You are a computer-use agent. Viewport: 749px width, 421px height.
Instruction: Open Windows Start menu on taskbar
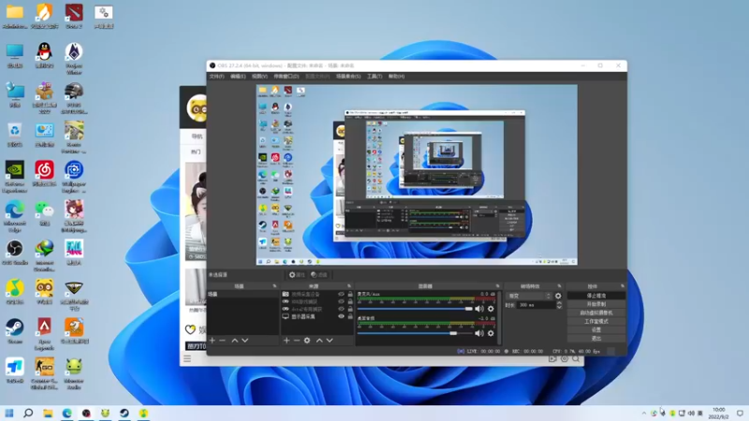(9, 413)
